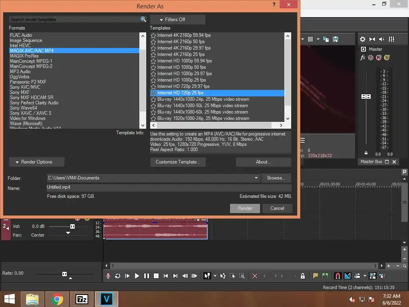Click the About button
Viewport: 409px width, 307px height.
click(x=264, y=162)
